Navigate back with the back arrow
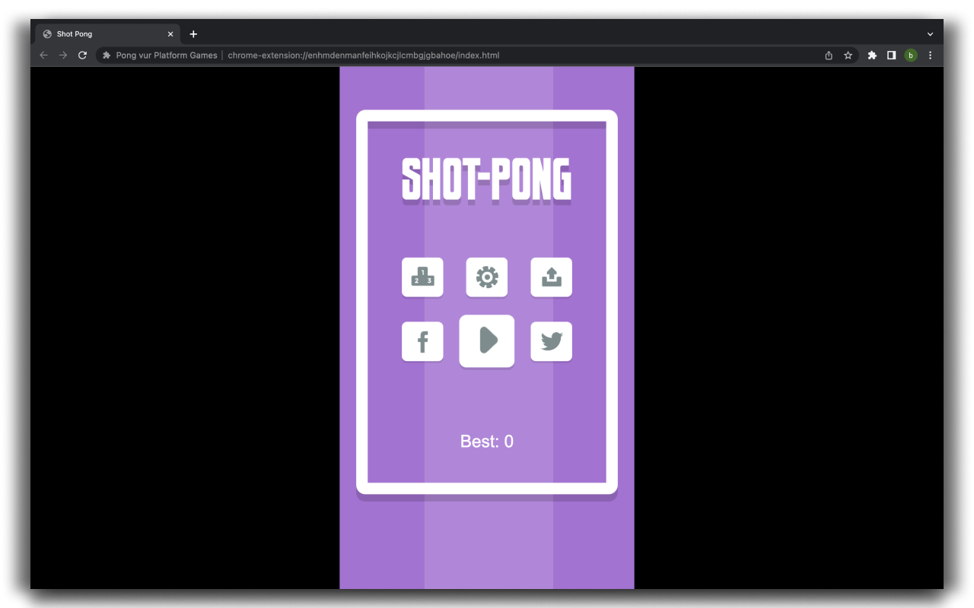The width and height of the screenshot is (974, 608). click(x=43, y=55)
